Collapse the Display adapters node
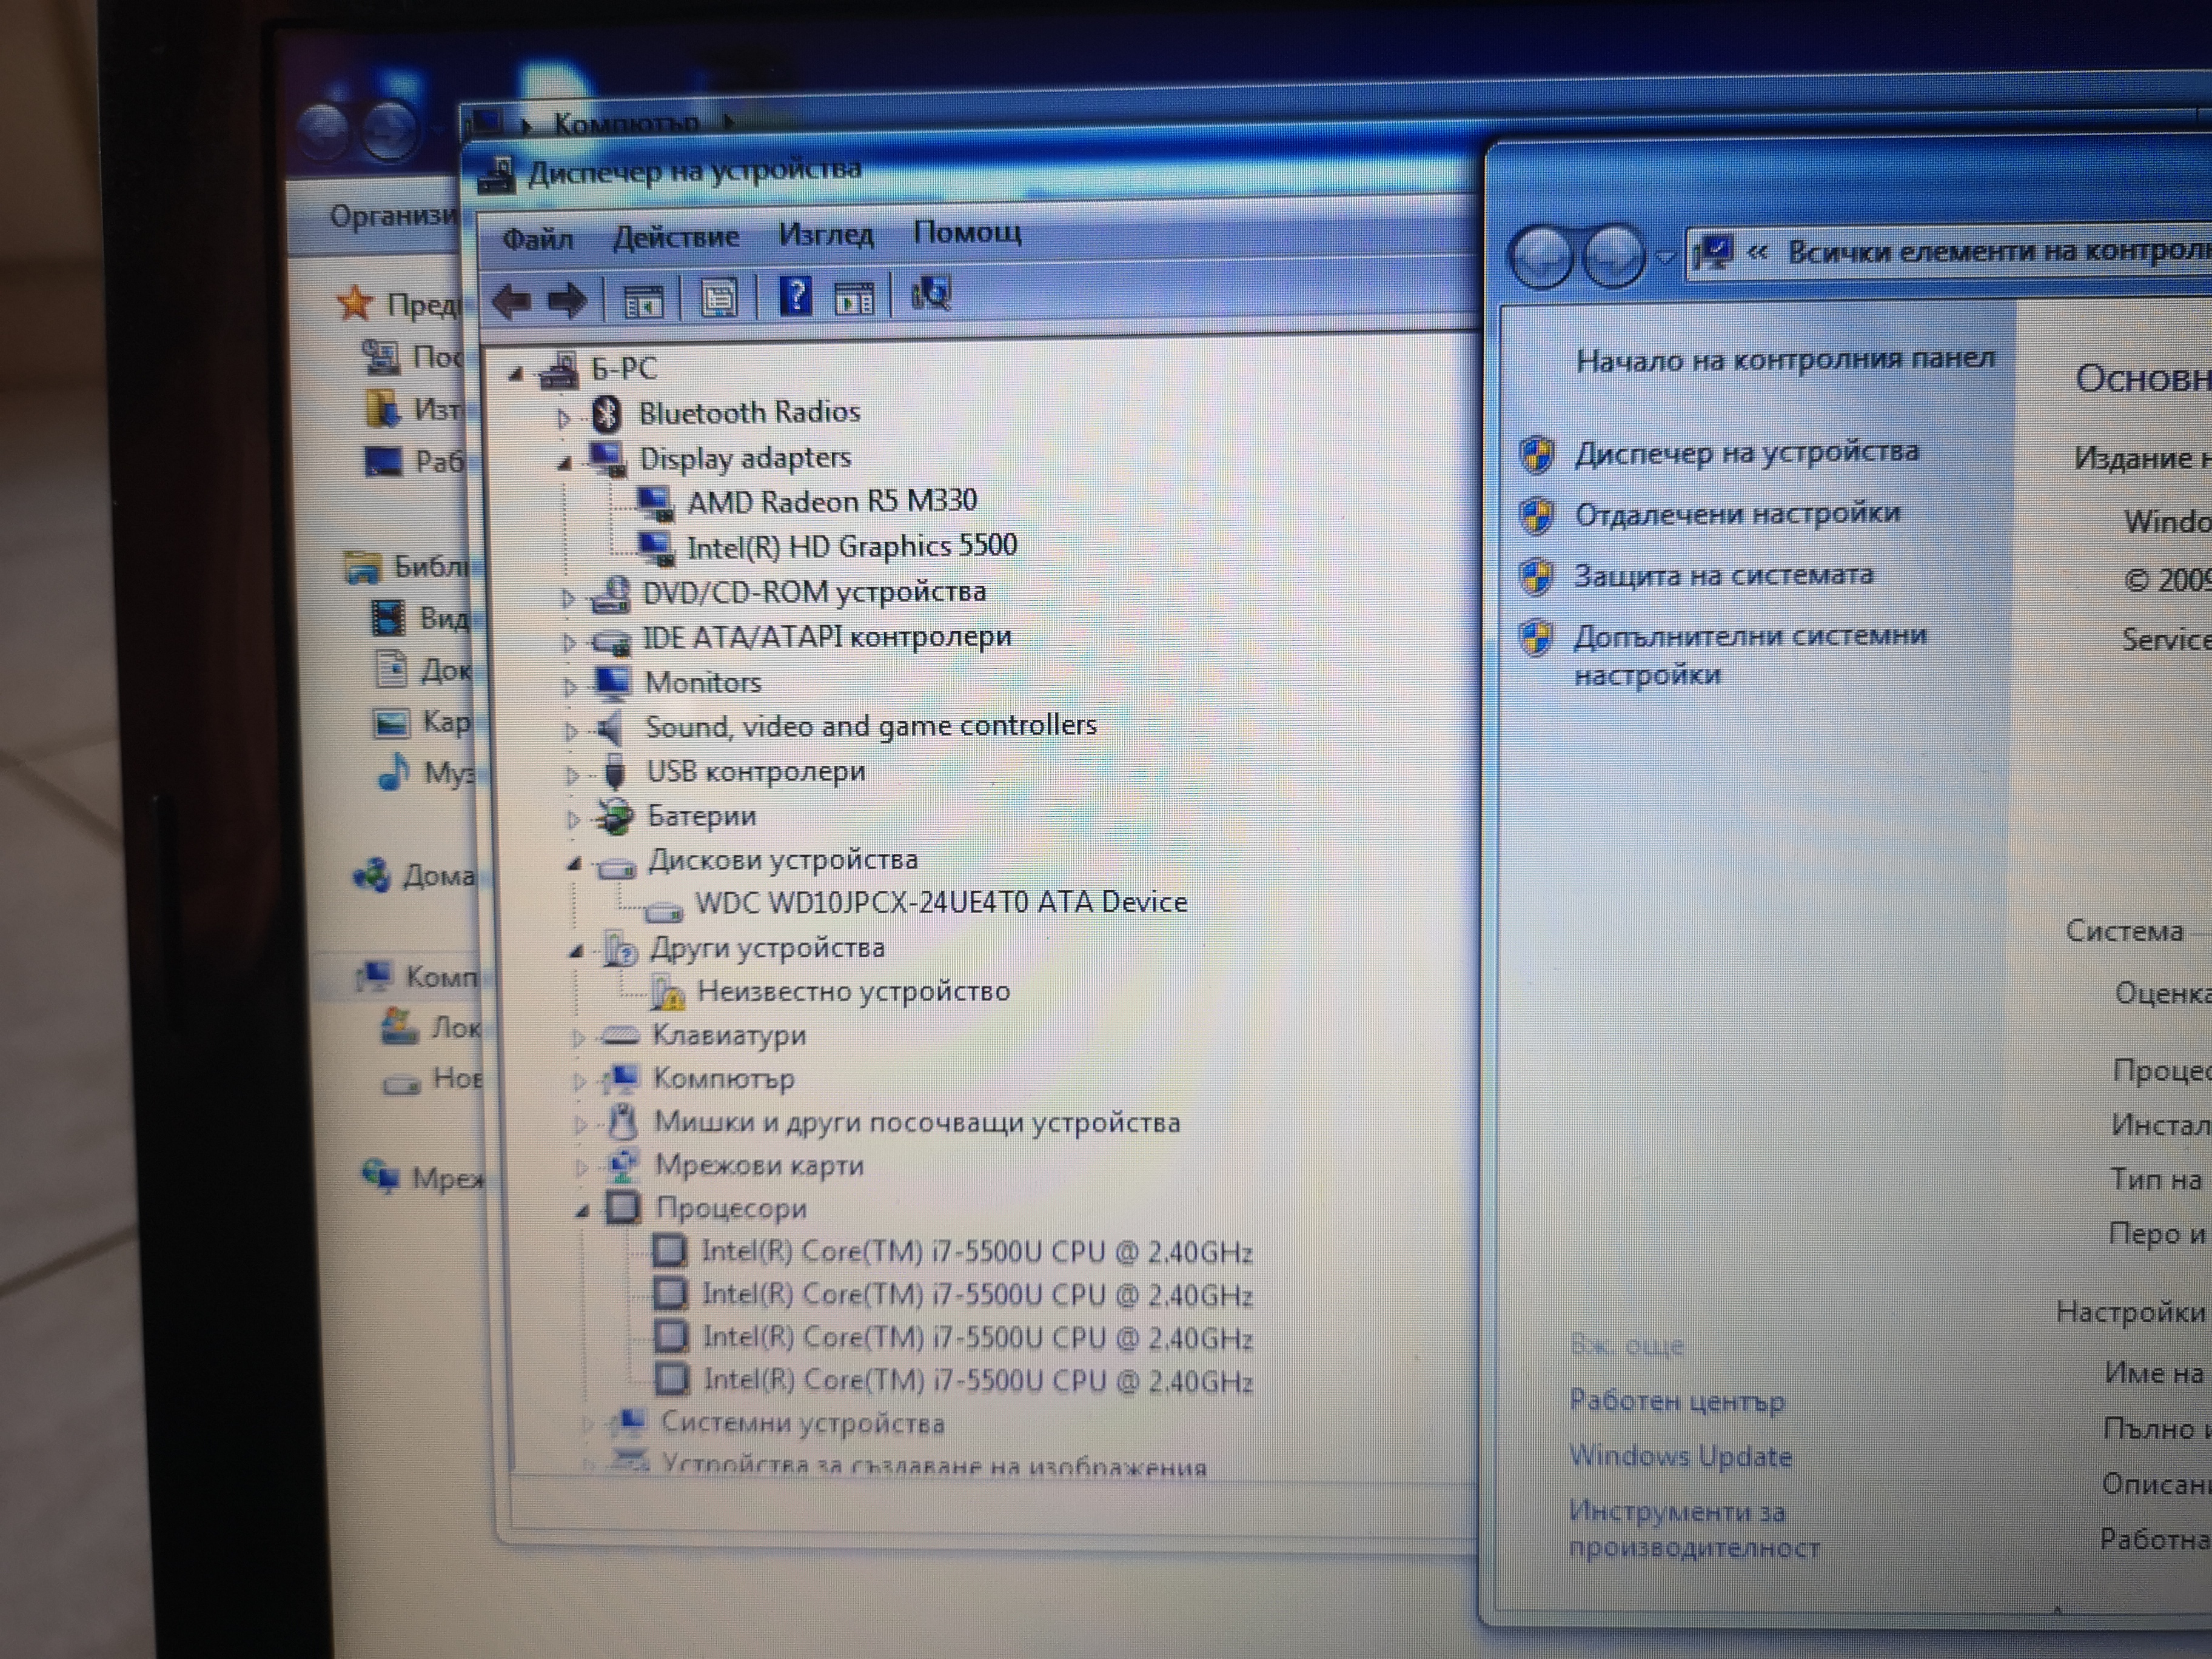 coord(565,463)
